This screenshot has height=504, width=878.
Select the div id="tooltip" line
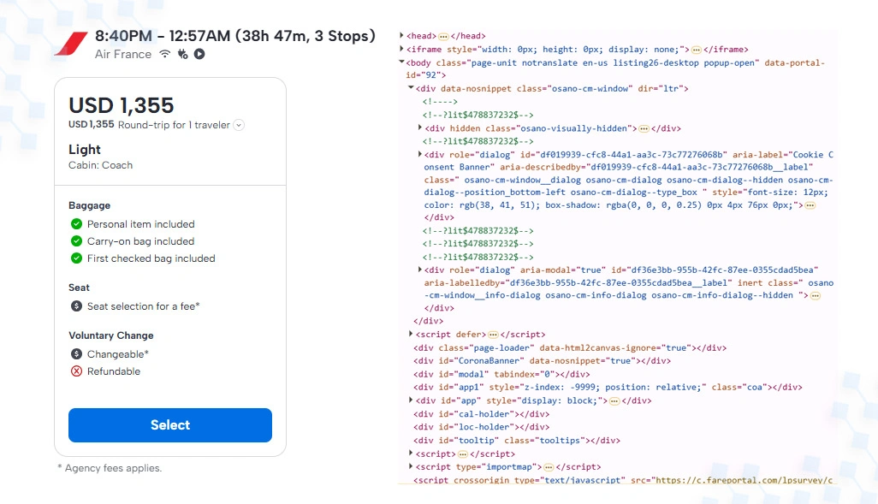coord(517,440)
